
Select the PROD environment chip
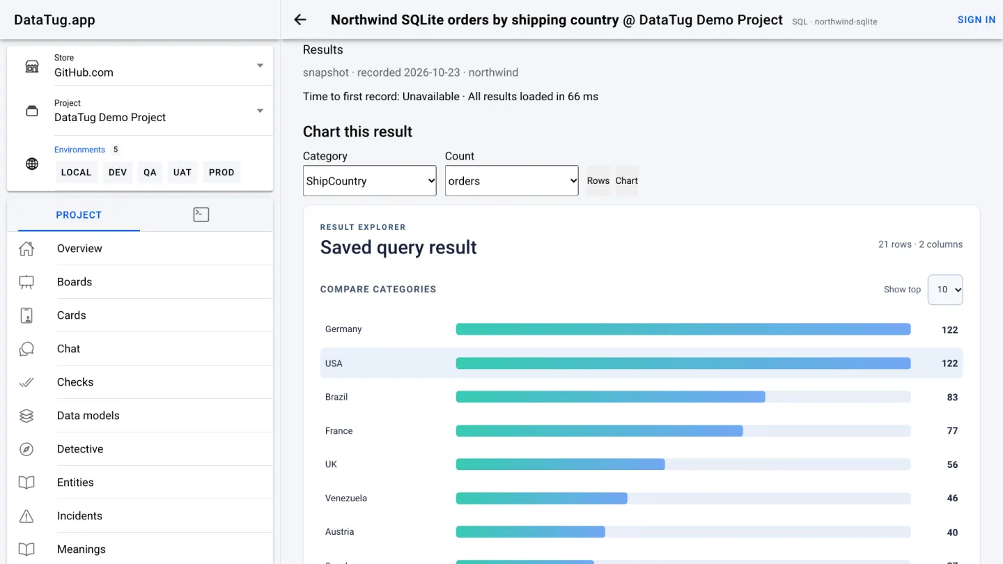click(x=221, y=172)
